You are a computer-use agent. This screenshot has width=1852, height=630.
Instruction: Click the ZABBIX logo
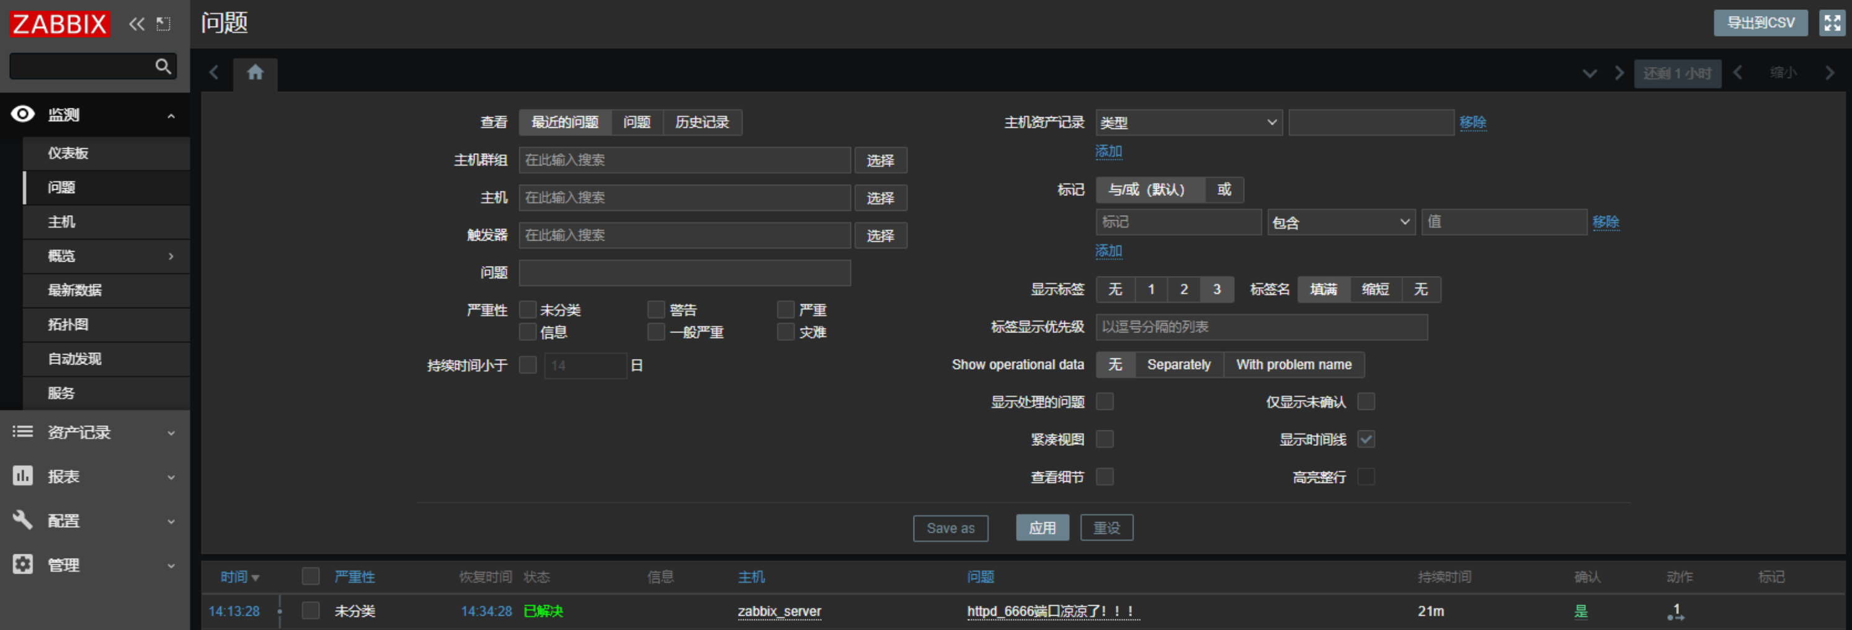click(x=59, y=24)
